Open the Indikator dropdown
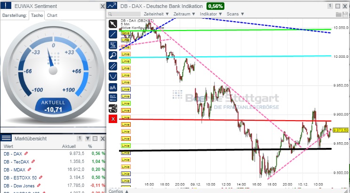The height and width of the screenshot is (193, 350). coord(211,14)
